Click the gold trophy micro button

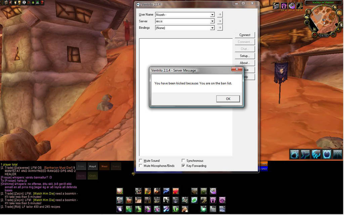19,3
